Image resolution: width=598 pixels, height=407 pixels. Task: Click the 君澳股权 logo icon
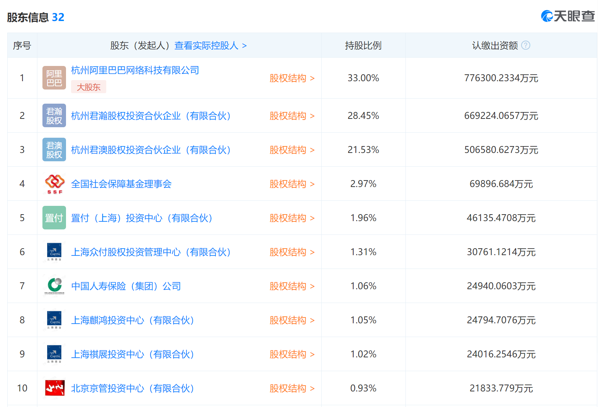(54, 150)
